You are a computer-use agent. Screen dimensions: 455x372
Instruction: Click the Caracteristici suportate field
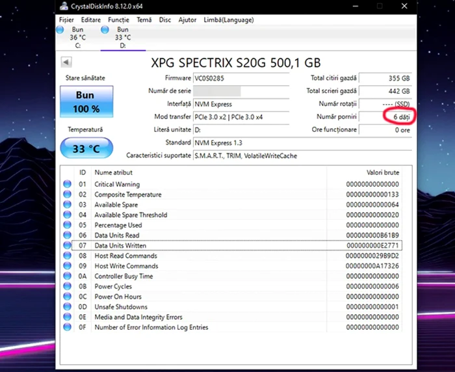302,155
